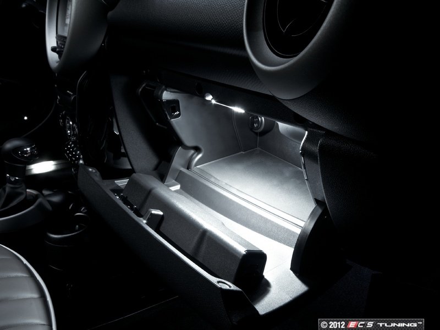The width and height of the screenshot is (440, 330).
Task: Click the trademark symbol after TUNING
Action: point(420,321)
